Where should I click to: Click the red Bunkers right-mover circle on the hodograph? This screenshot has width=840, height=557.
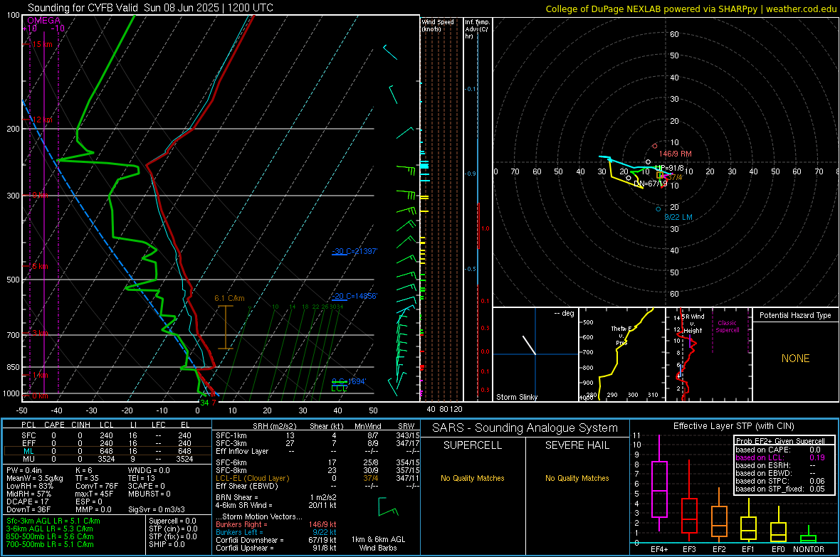pos(655,146)
